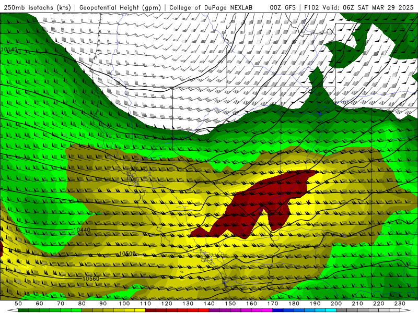Click the 150 value on the color scale
Screen dimensions: 418x313
230,304
